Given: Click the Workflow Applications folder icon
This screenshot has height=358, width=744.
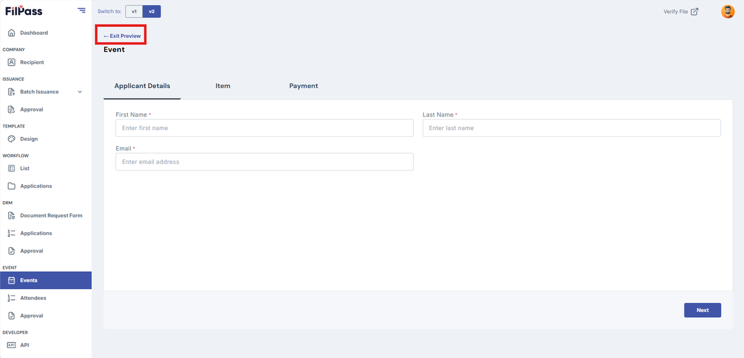Looking at the screenshot, I should click(x=12, y=186).
